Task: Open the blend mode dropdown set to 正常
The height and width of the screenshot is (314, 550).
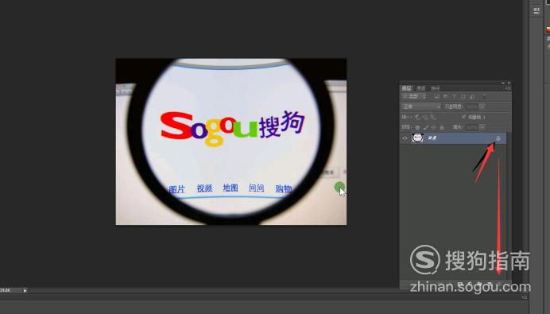Action: (x=421, y=107)
